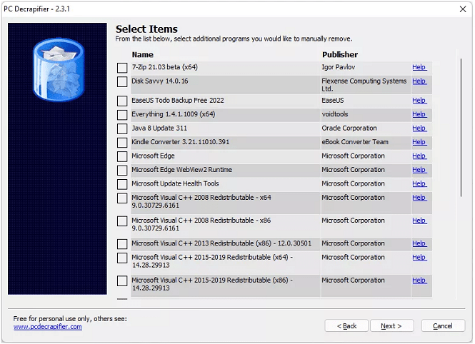Open Help link for Kindle Converter
The width and height of the screenshot is (475, 344).
click(x=419, y=142)
